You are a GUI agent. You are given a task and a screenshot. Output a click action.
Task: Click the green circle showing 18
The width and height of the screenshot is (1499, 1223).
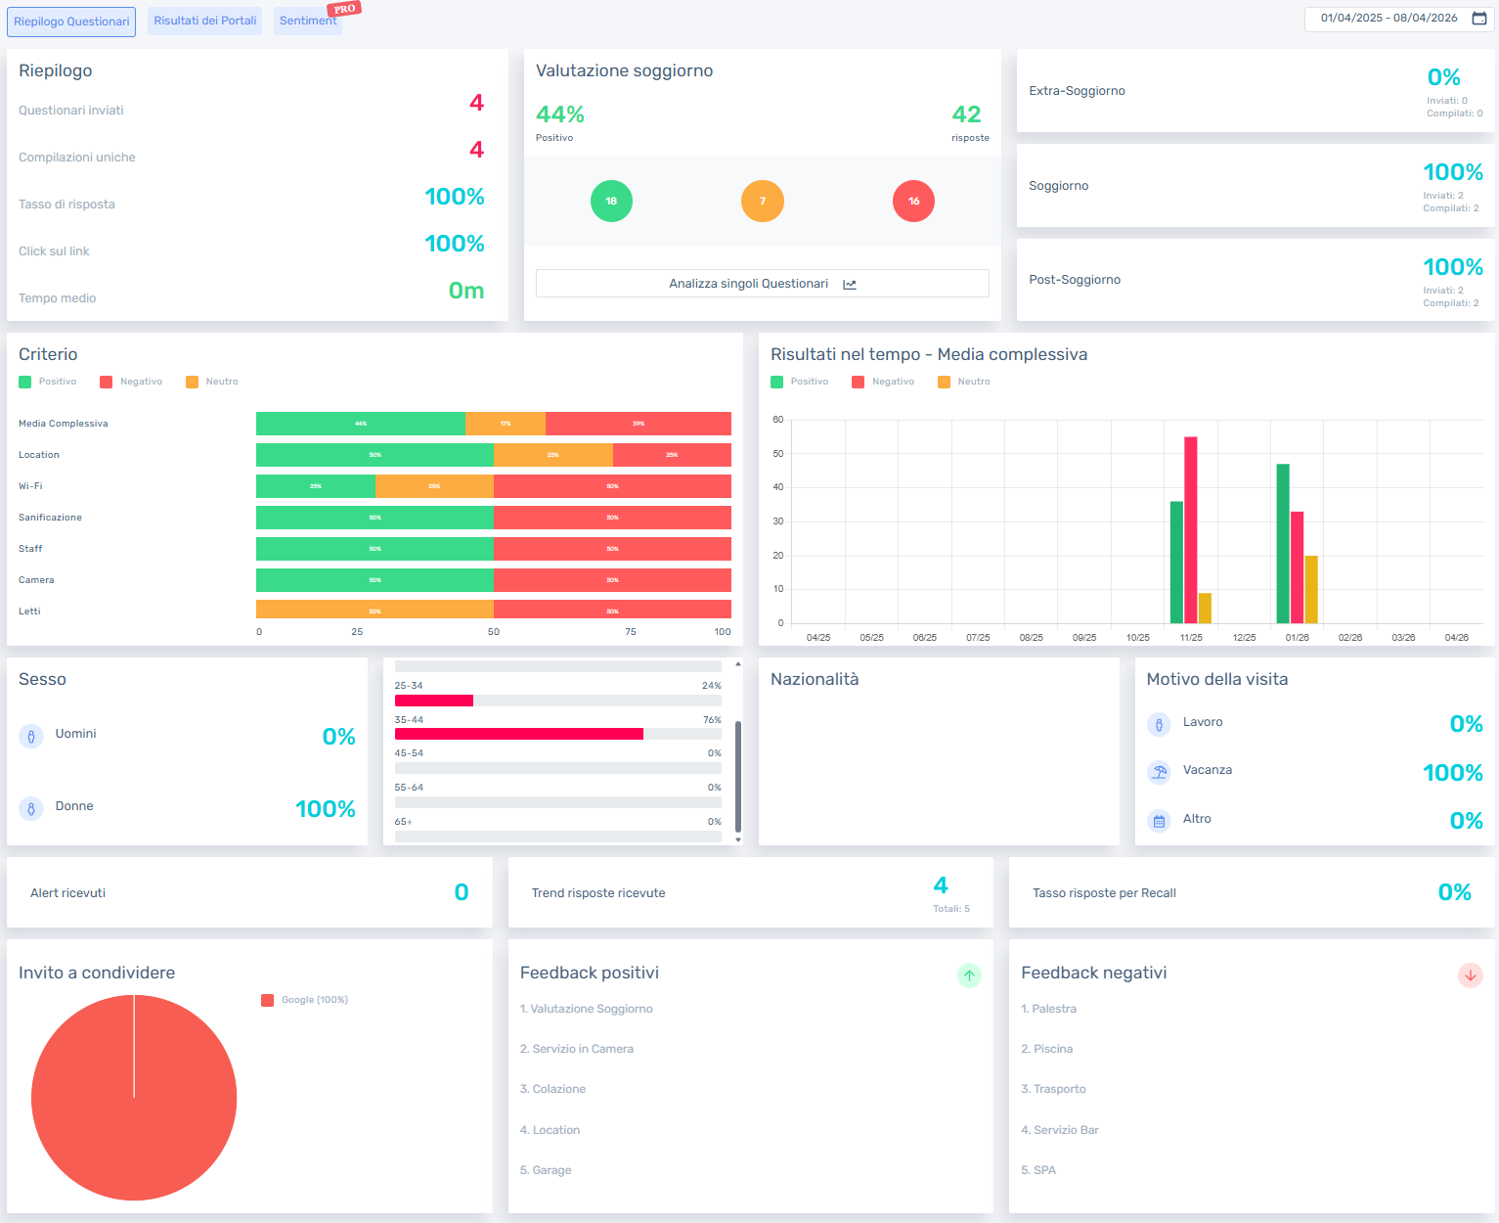pyautogui.click(x=611, y=202)
